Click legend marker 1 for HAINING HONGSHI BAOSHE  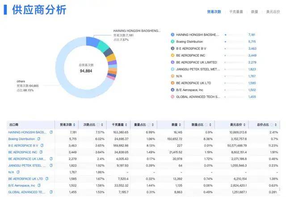(172, 35)
